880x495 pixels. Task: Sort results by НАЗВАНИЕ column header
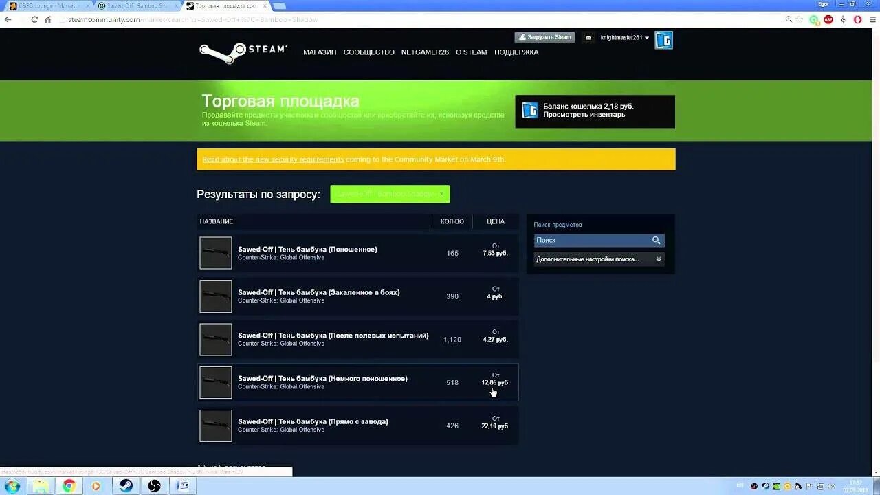point(217,221)
